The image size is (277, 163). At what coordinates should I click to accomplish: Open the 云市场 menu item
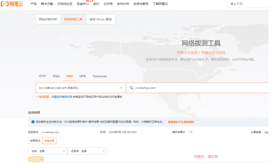[x=108, y=4]
